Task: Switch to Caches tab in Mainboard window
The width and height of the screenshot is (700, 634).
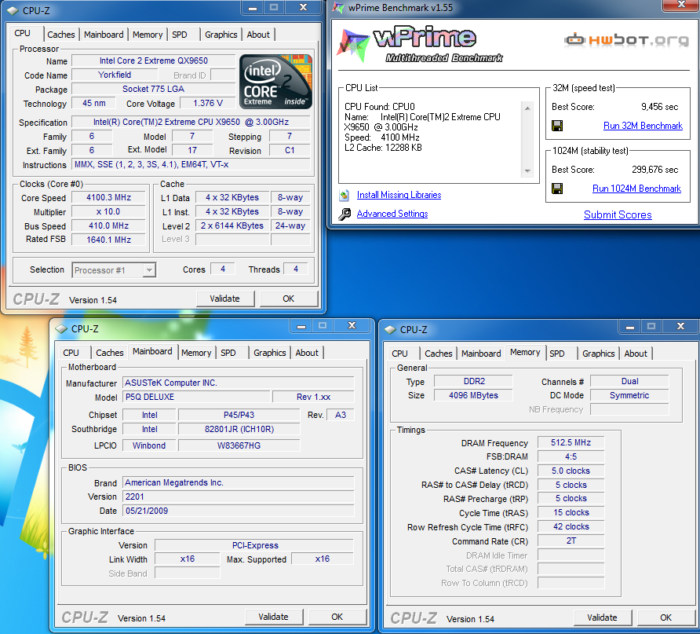Action: tap(109, 353)
